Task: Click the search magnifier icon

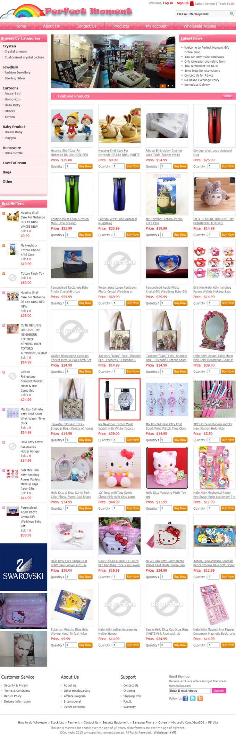Action: (x=231, y=14)
